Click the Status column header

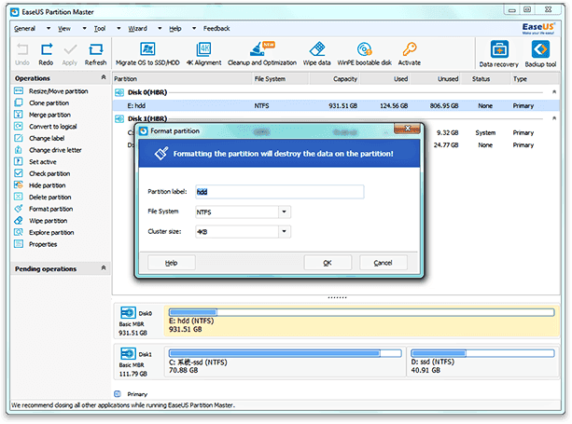[485, 78]
